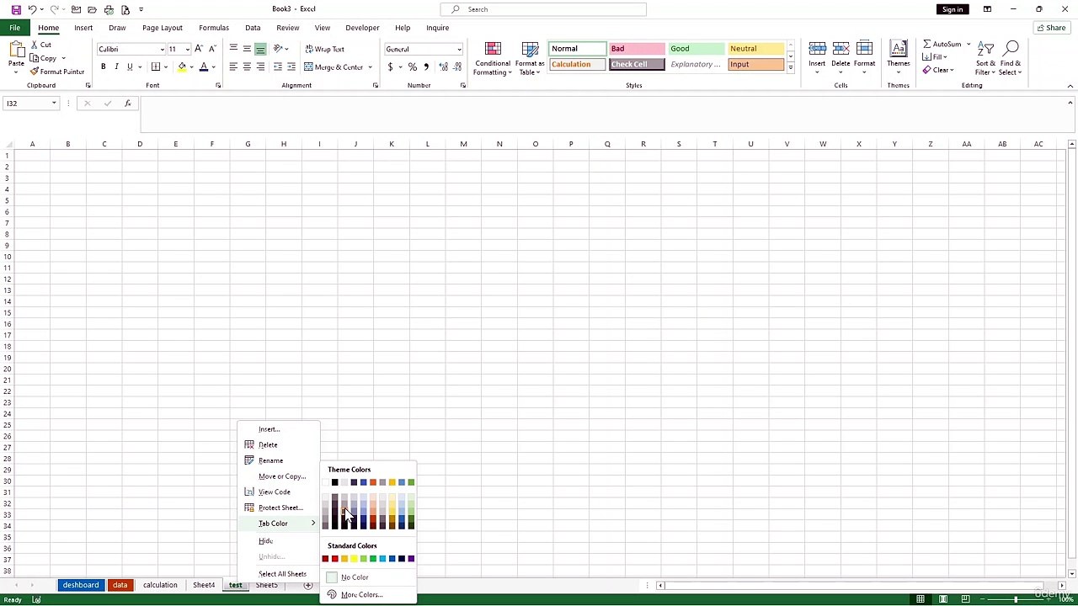Open Conditional Formatting dropdown
Image resolution: width=1078 pixels, height=606 pixels.
493,57
